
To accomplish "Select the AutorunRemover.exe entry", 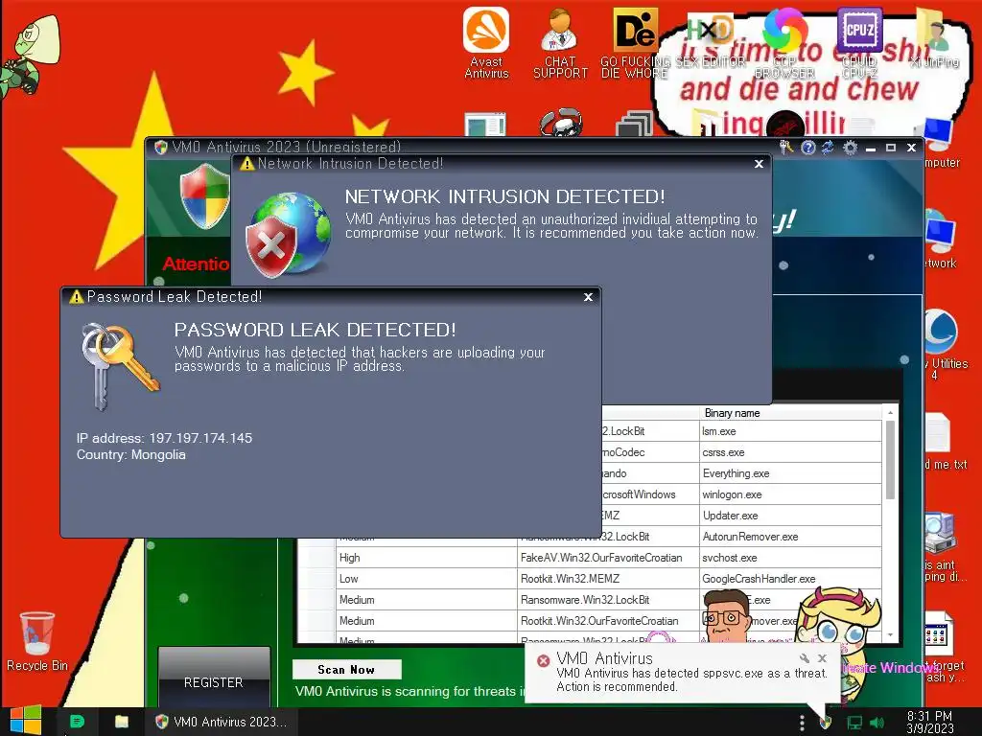I will click(790, 537).
